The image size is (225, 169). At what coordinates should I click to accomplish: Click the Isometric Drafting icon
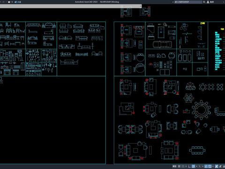click(x=200, y=166)
